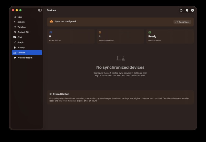The height and width of the screenshot is (142, 206).
Task: Click the Pending operations card
Action: 120,36
